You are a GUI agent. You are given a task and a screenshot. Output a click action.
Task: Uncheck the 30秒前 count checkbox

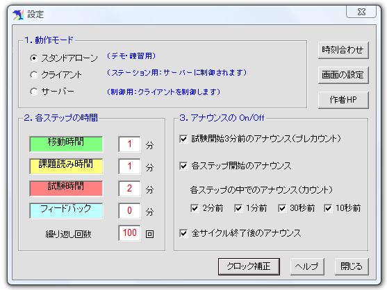coord(282,208)
